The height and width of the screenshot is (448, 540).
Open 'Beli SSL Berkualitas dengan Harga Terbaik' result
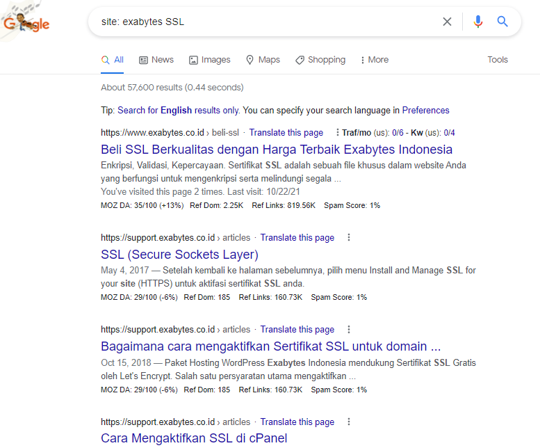277,150
